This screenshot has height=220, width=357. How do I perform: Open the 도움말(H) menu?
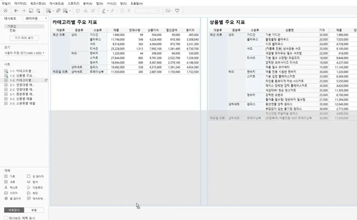[137, 3]
